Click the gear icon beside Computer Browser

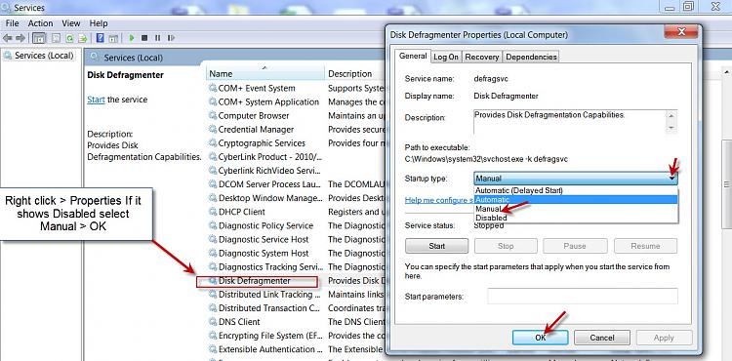click(x=213, y=116)
